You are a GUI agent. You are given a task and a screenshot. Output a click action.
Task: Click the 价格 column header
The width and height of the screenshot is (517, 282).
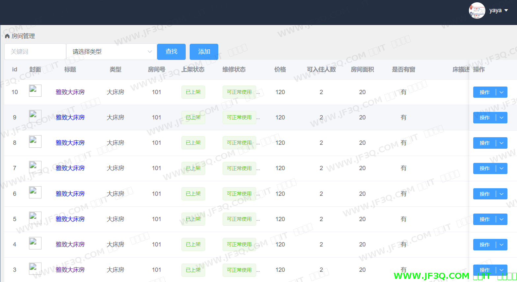coord(280,69)
